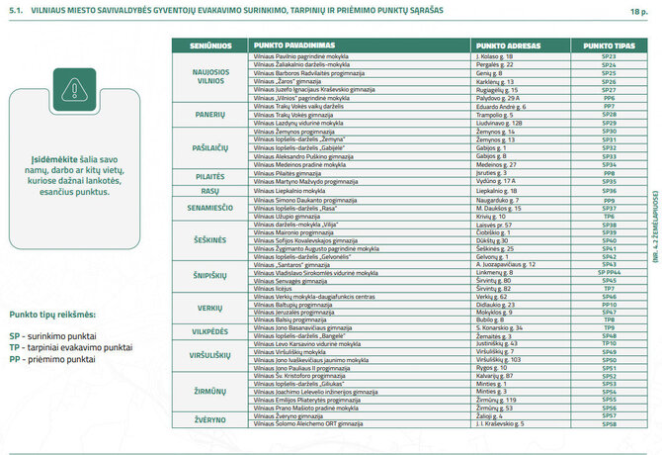This screenshot has height=455, width=662.
Task: Click the address 'Šeškinės g. 25'
Action: [495, 249]
